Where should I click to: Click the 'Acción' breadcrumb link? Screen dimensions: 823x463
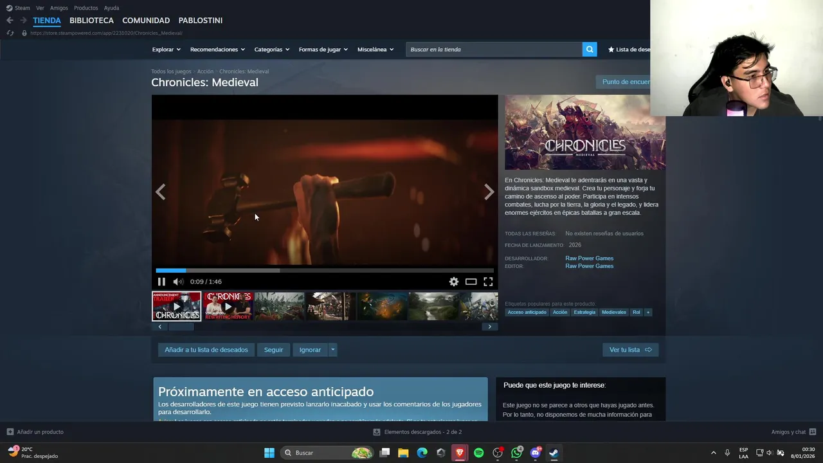click(x=205, y=71)
